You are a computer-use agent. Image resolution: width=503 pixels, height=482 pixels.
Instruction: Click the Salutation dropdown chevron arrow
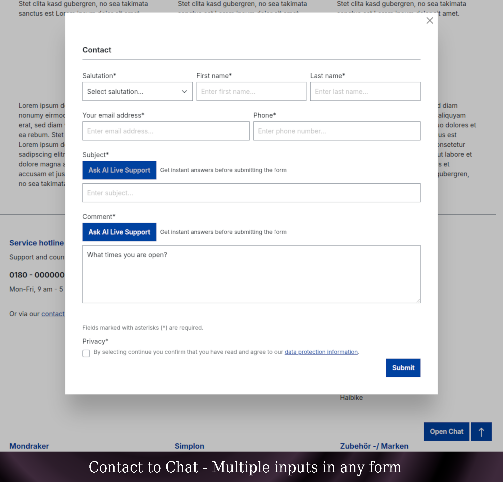coord(184,92)
